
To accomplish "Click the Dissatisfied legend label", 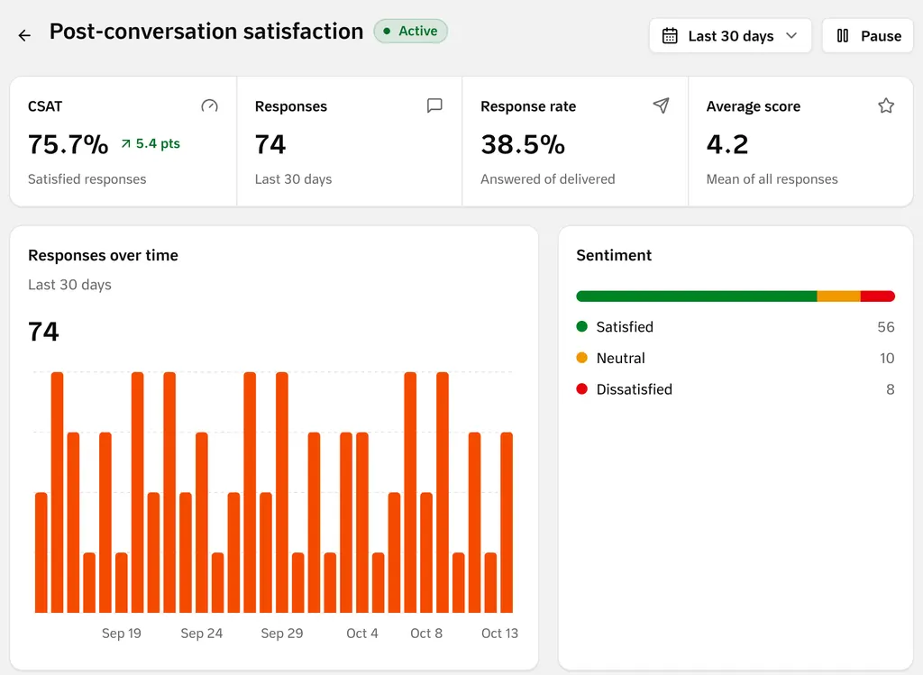I will click(x=634, y=389).
